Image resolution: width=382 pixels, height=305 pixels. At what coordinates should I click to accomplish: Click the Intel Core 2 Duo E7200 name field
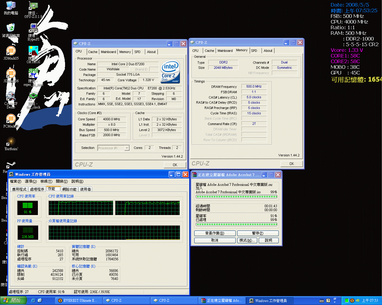(x=128, y=64)
